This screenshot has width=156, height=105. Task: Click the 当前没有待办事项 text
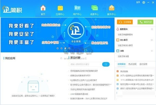pos(125,45)
